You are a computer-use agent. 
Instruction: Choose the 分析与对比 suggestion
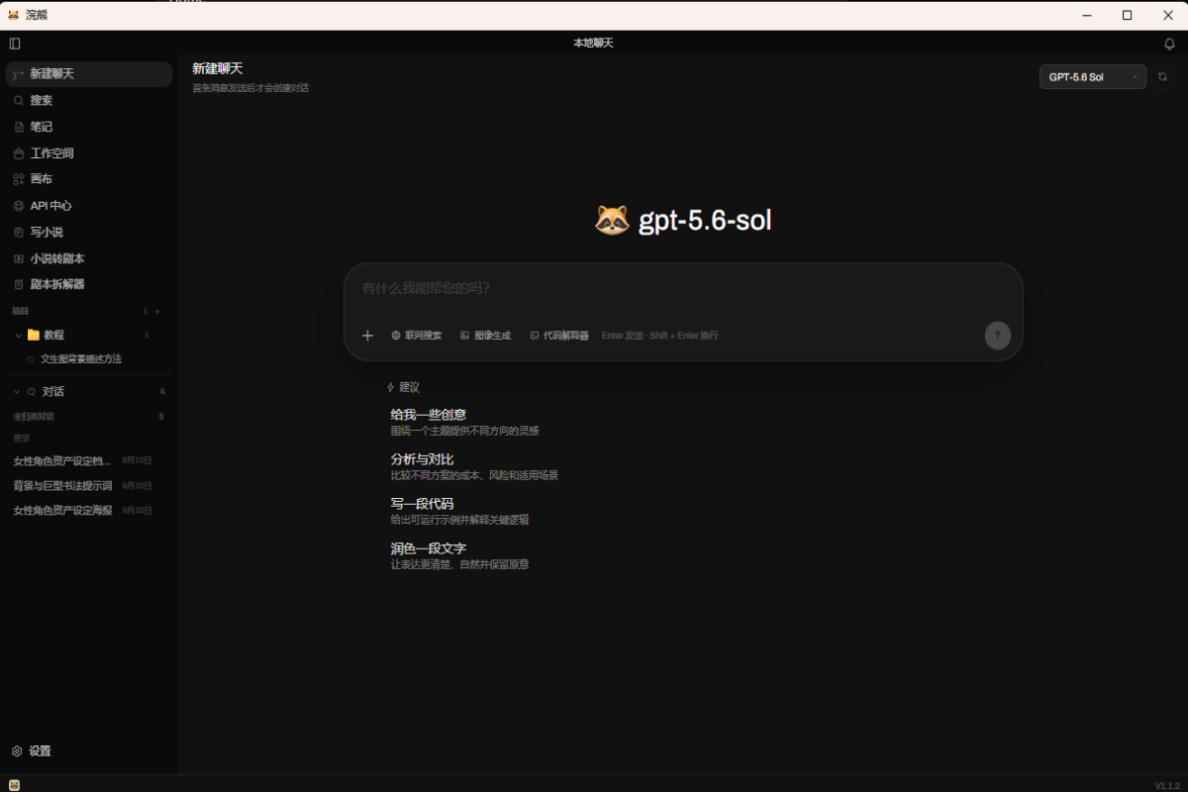(x=474, y=466)
